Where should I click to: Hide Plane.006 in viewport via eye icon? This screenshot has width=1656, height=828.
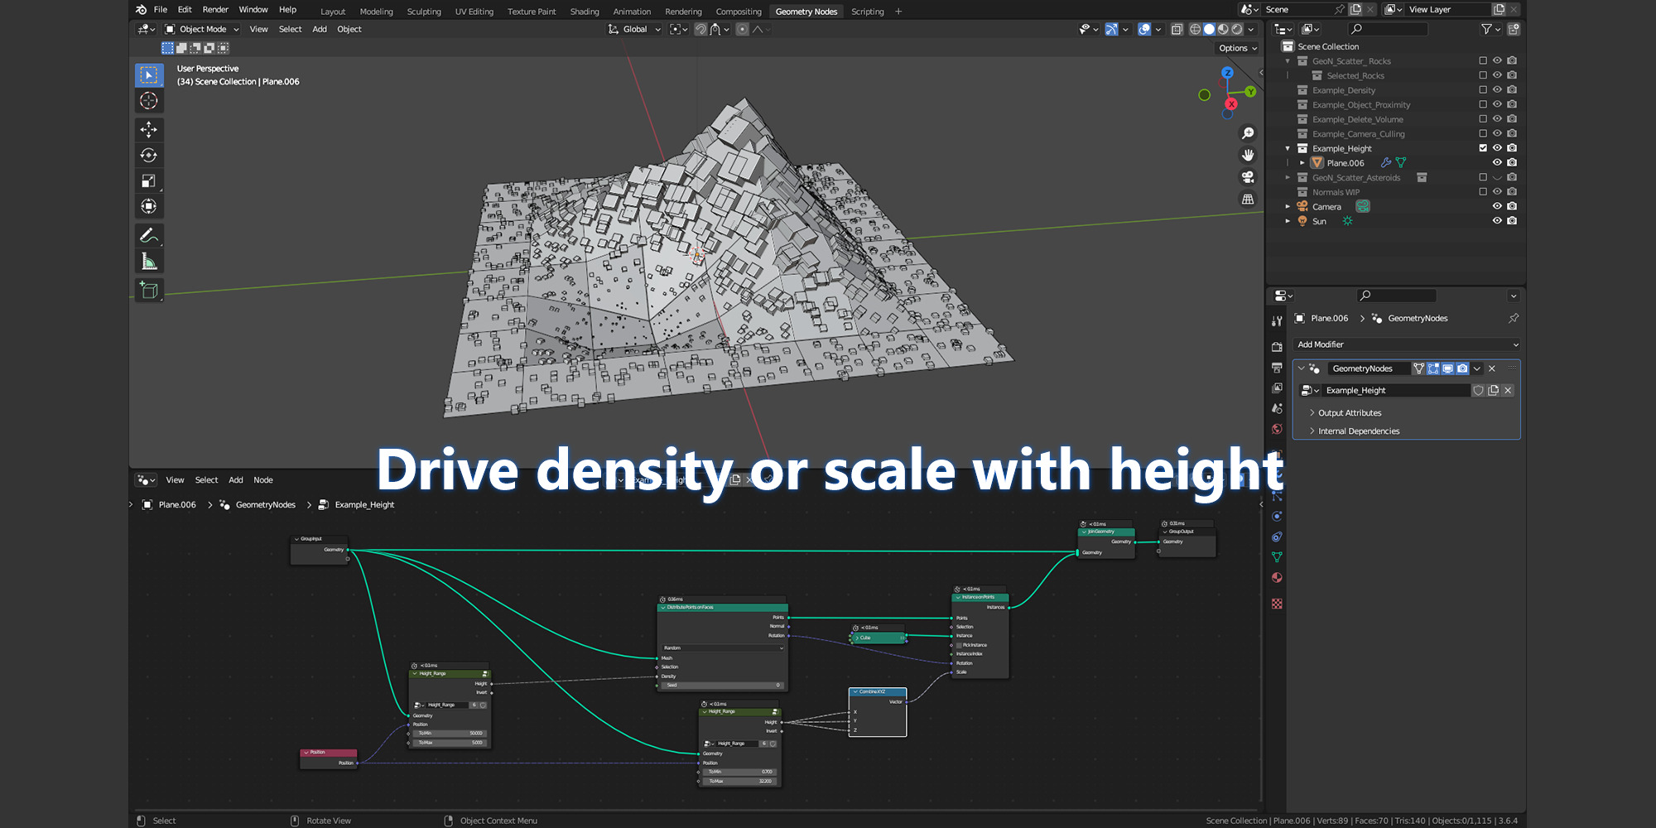click(1497, 163)
